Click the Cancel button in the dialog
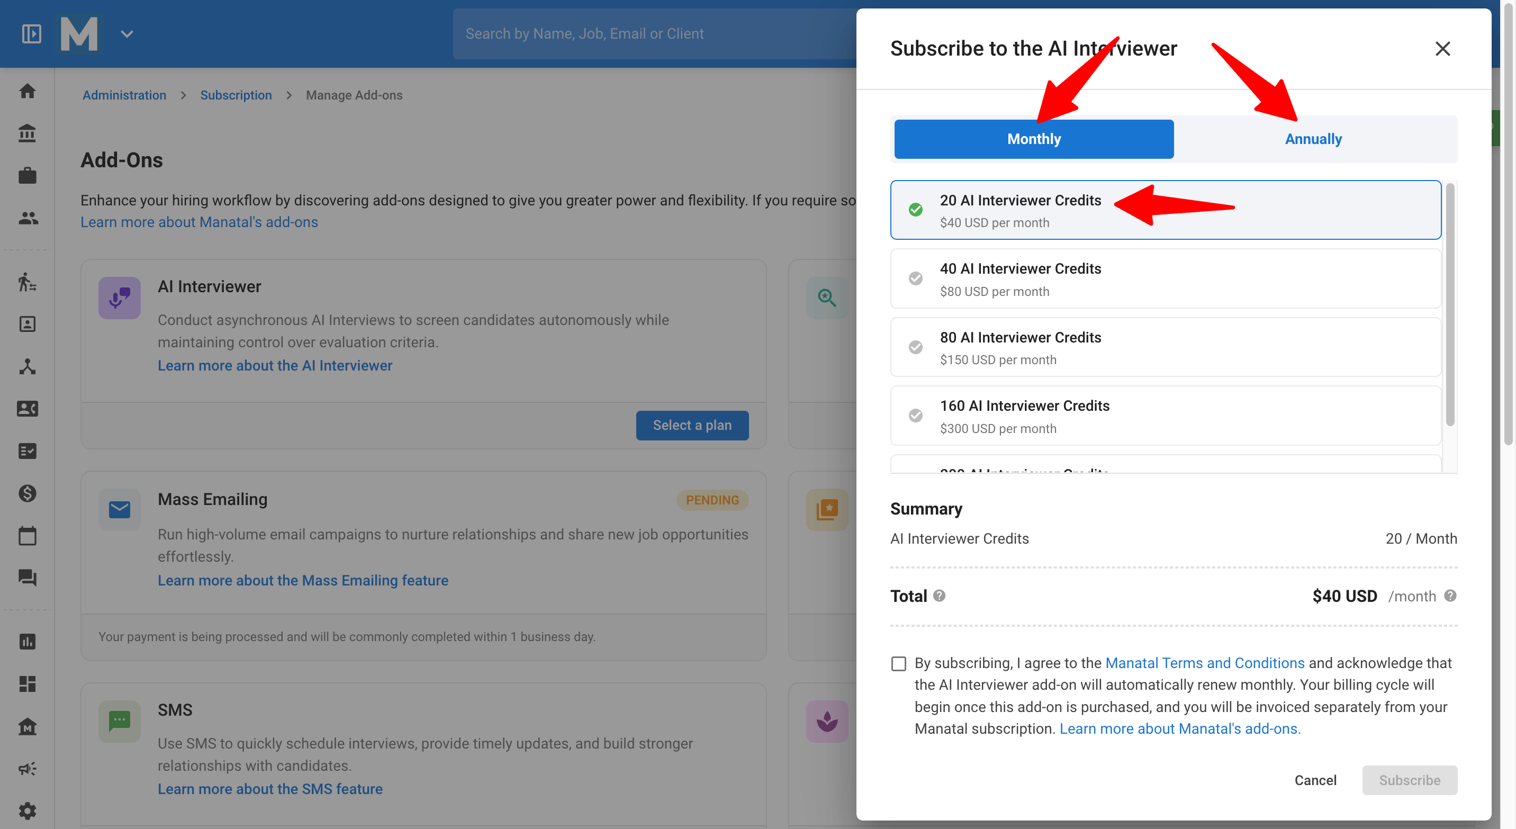The image size is (1516, 829). pyautogui.click(x=1315, y=780)
